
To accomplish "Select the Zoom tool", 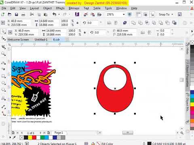I will coord(3,54).
